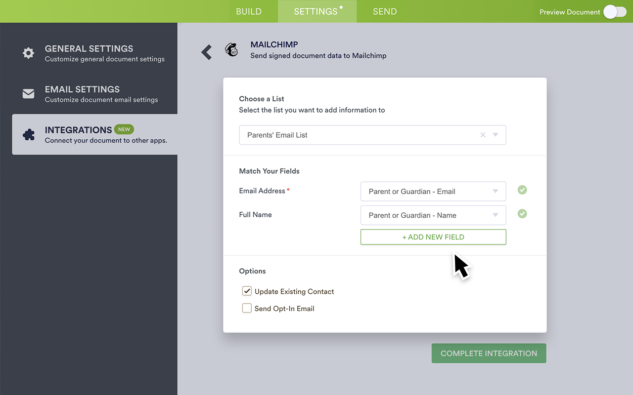The height and width of the screenshot is (395, 633).
Task: Click the ADD NEW FIELD button
Action: click(x=433, y=237)
